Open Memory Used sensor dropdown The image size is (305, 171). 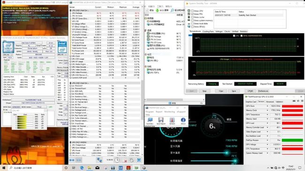click(267, 119)
